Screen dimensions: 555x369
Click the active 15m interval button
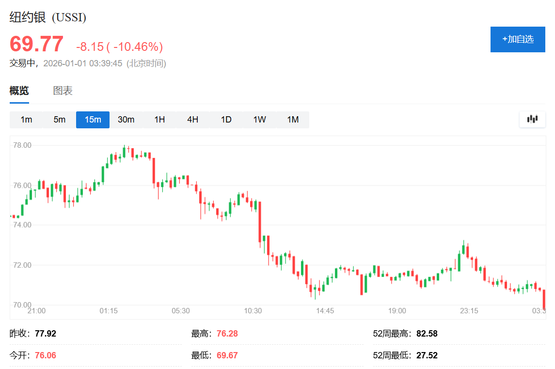(93, 120)
